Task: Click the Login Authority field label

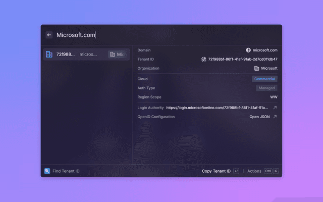Action: [150, 108]
